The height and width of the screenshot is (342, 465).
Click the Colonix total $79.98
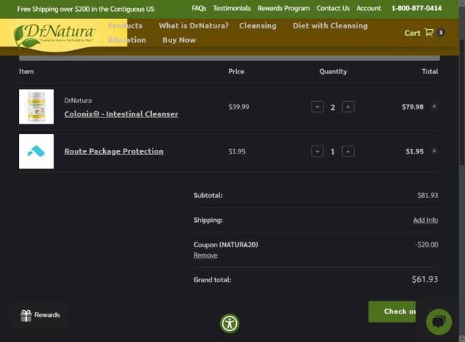(413, 107)
